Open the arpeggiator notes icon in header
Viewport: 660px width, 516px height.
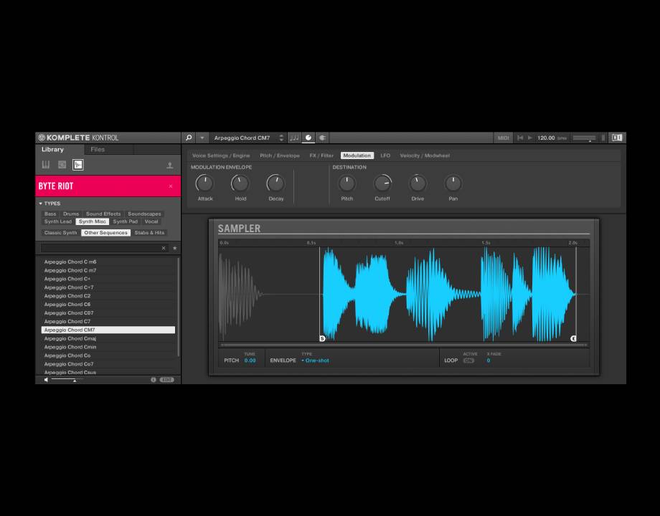click(294, 138)
